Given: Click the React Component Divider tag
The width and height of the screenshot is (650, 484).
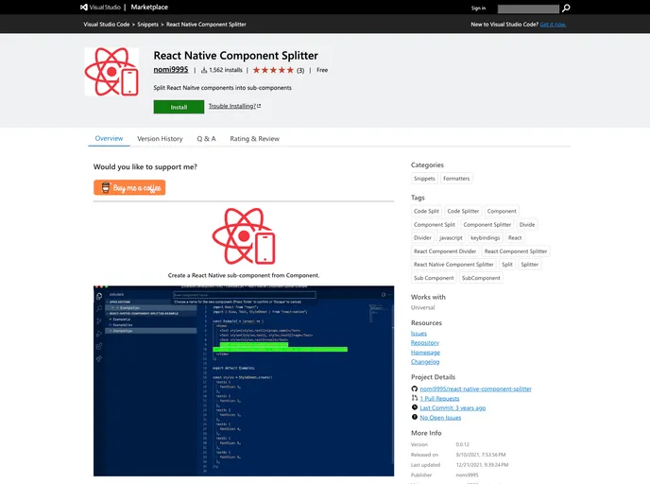Looking at the screenshot, I should 445,251.
